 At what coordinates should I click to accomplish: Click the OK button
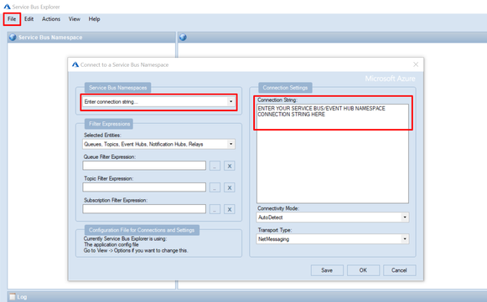tap(363, 270)
